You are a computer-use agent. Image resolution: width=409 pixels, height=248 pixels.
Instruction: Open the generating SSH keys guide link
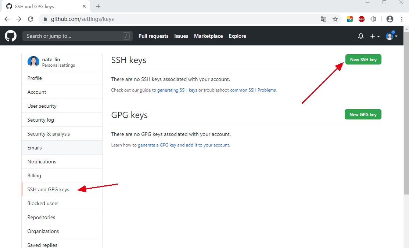[x=177, y=90]
